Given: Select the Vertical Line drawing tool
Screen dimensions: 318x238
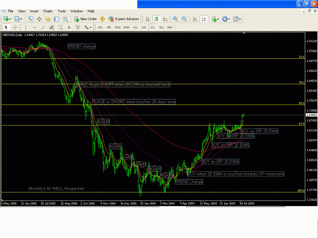Looking at the screenshot, I should pyautogui.click(x=25, y=27).
